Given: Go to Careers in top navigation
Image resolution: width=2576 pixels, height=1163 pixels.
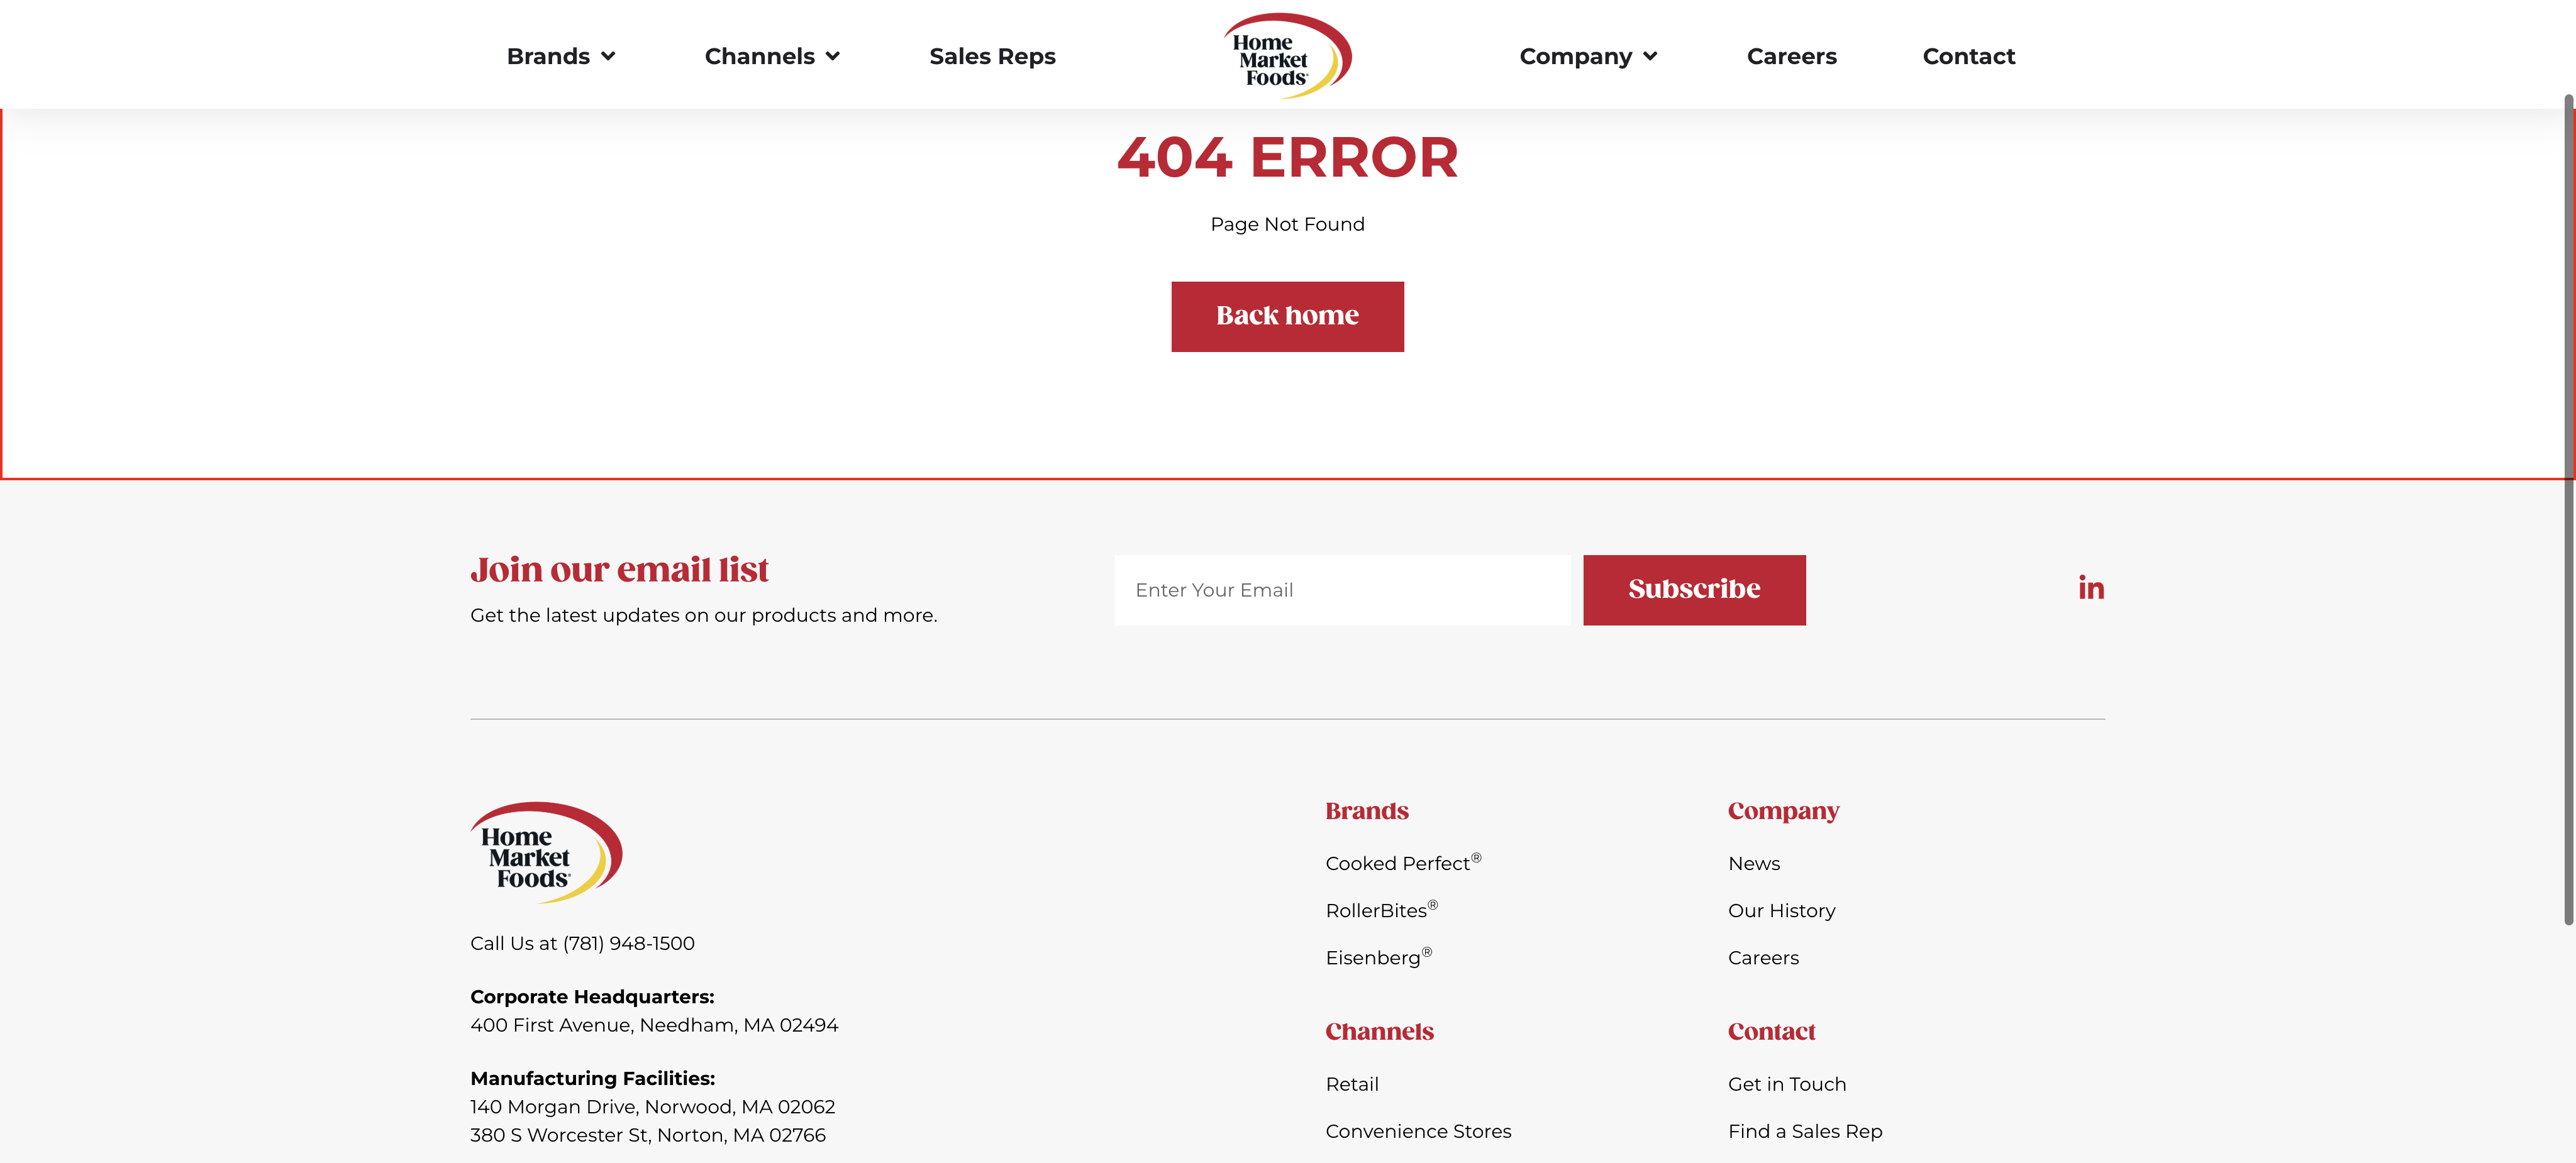Looking at the screenshot, I should click(x=1791, y=57).
